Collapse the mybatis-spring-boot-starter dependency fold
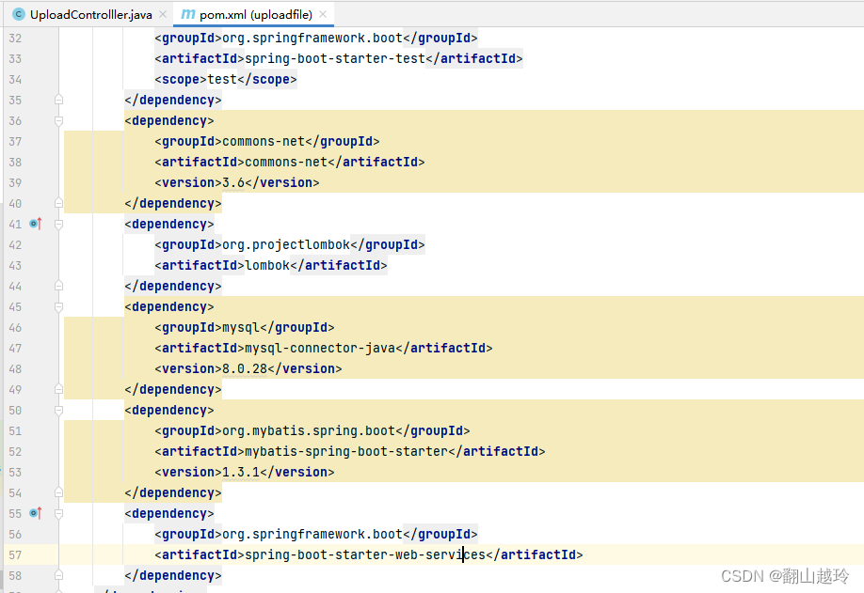 (x=58, y=410)
